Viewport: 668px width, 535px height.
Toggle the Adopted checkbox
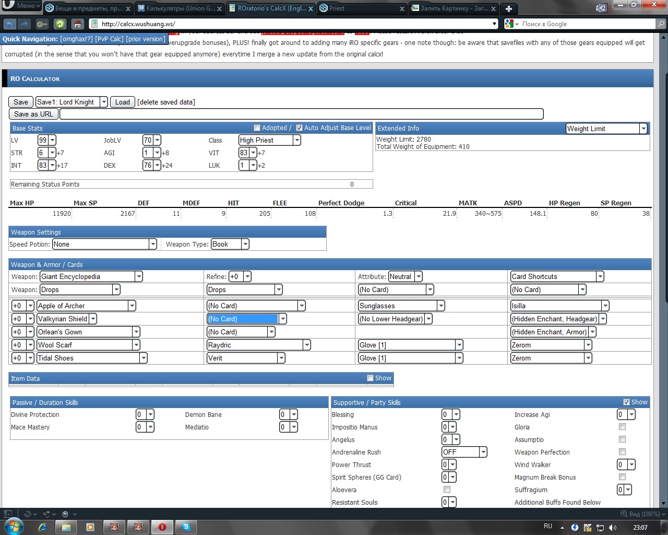(x=257, y=127)
